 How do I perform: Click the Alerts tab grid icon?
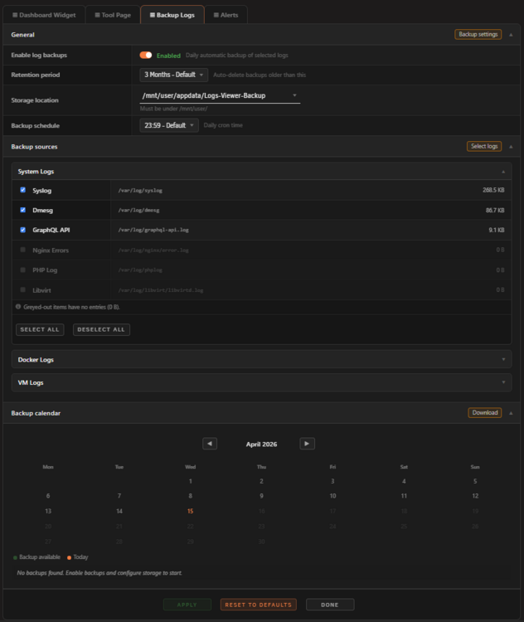click(216, 15)
